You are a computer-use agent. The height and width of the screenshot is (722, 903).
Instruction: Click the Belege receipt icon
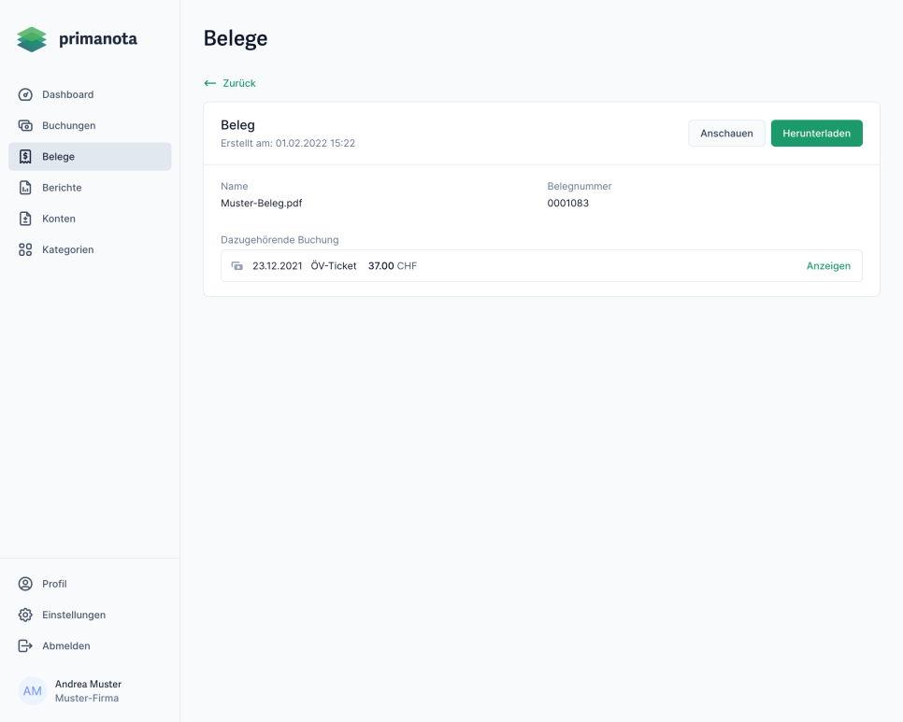(x=25, y=157)
